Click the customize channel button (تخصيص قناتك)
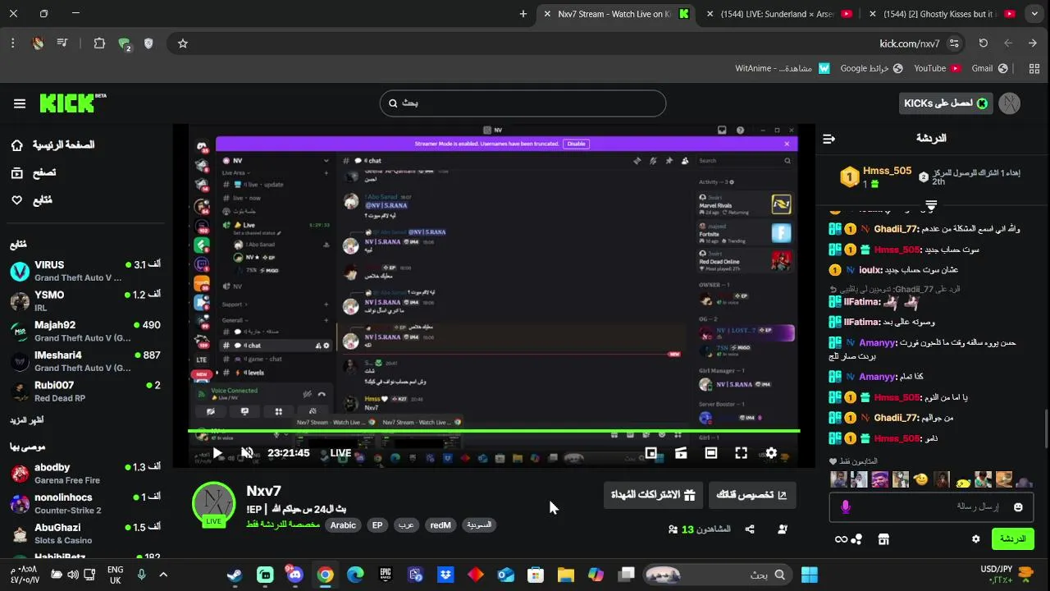This screenshot has height=591, width=1050. point(751,495)
